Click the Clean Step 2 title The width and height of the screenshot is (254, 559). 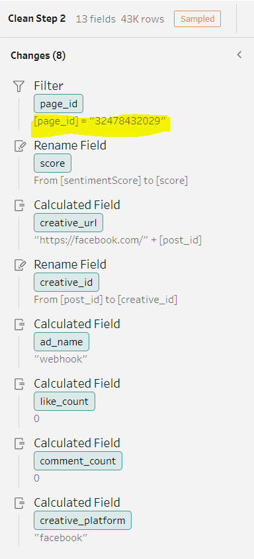coord(36,19)
